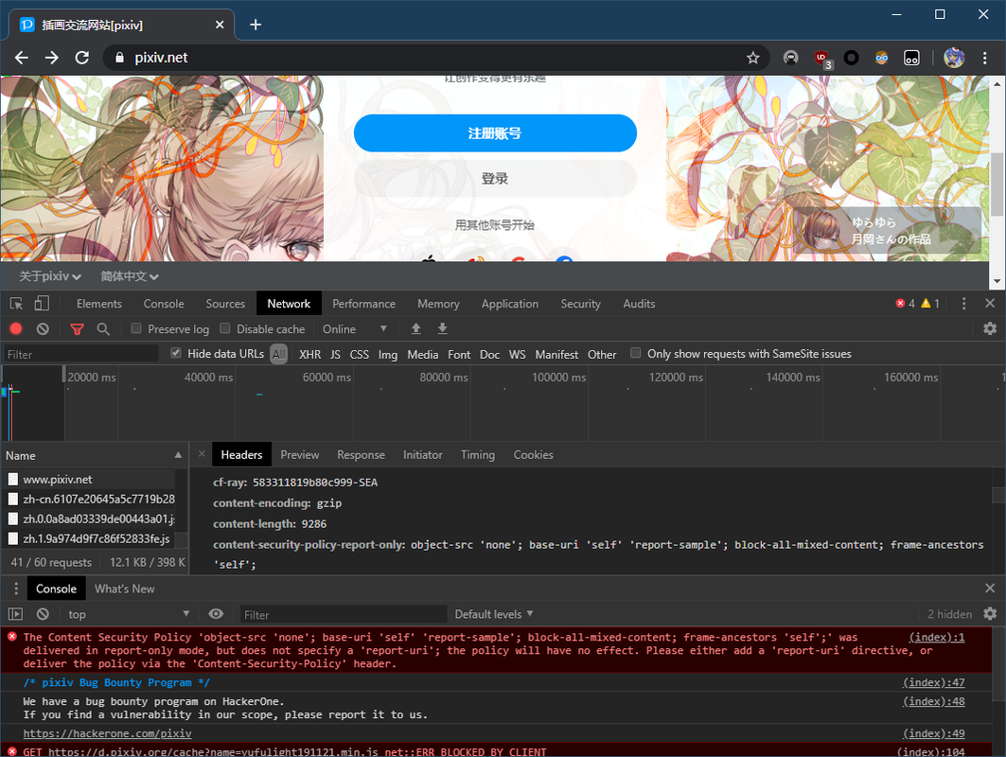This screenshot has height=757, width=1006.
Task: Click the console Filter input field
Action: [344, 614]
